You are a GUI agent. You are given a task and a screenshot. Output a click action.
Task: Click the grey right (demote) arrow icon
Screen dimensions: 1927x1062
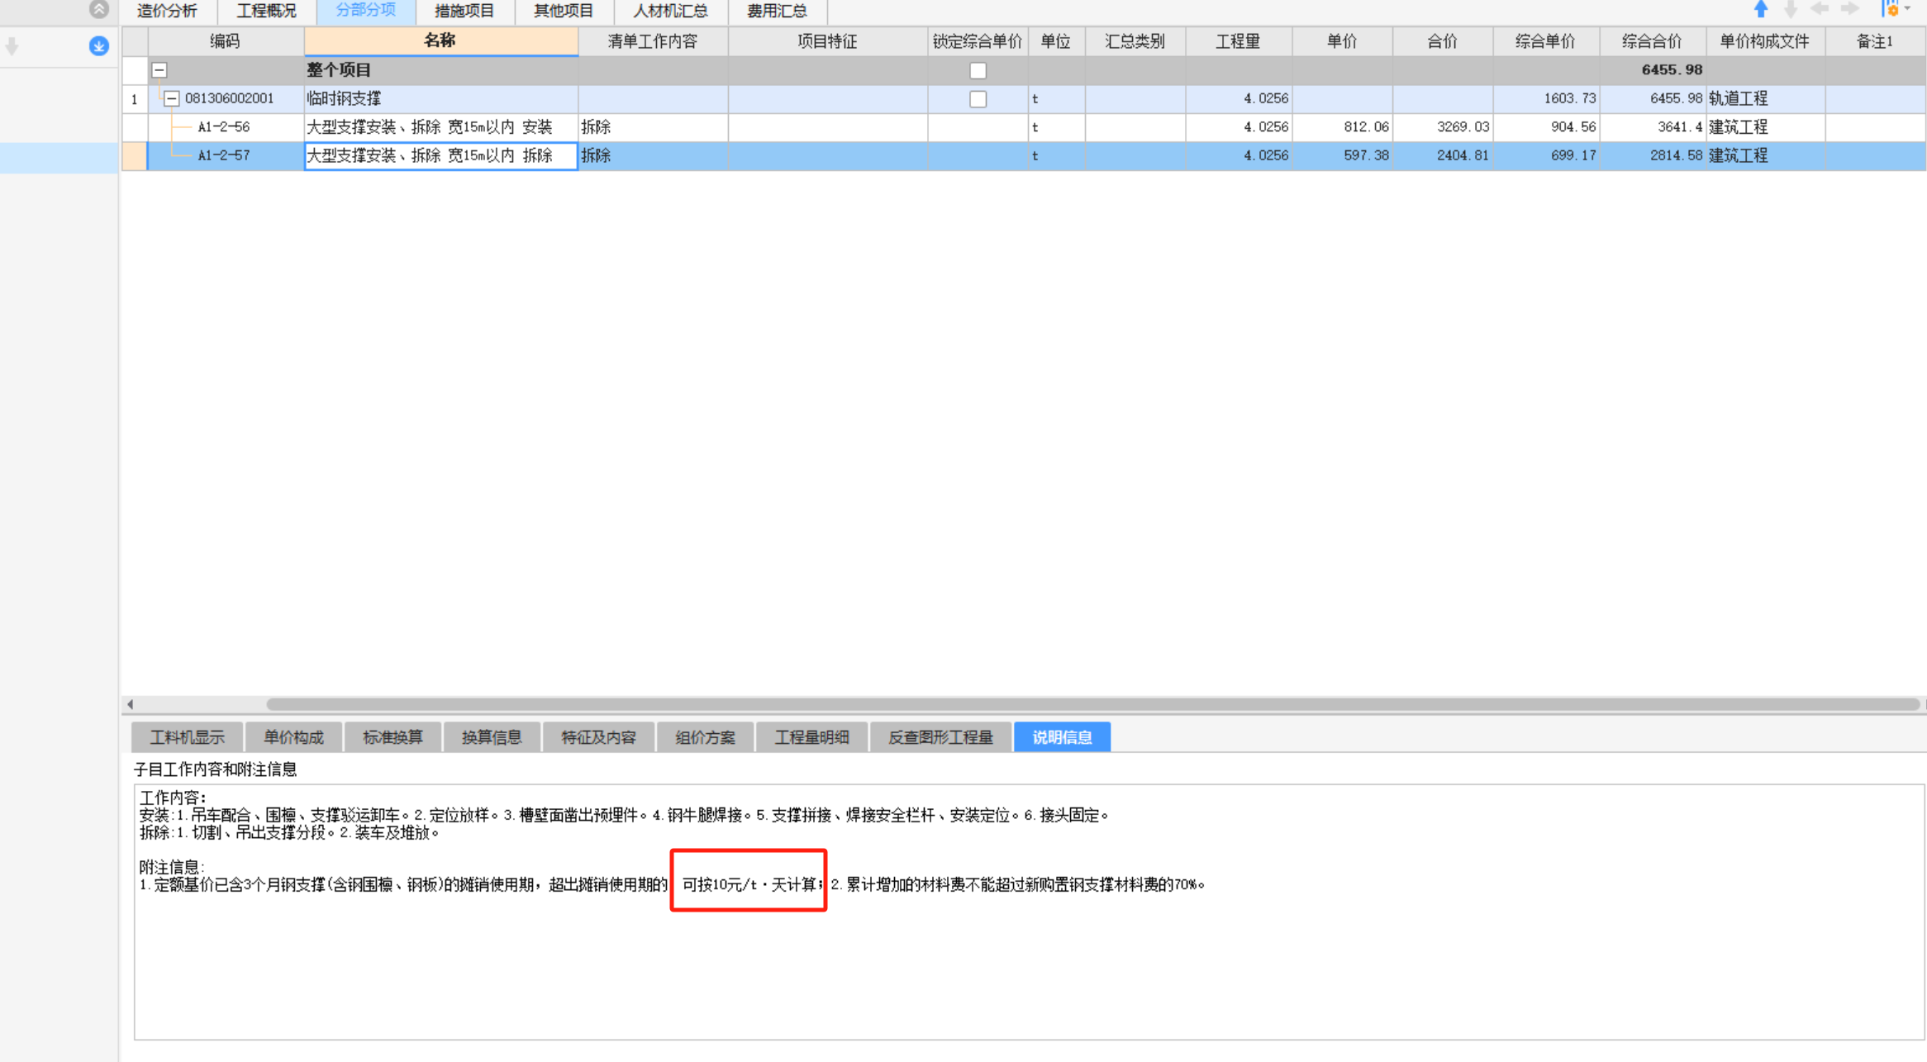click(1850, 9)
